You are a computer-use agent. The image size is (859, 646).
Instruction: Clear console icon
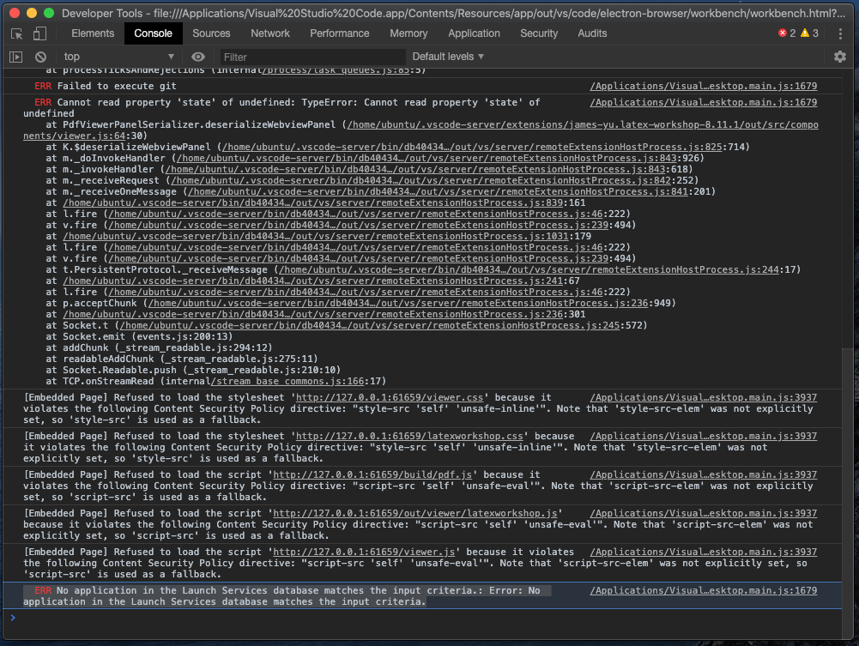[x=40, y=57]
